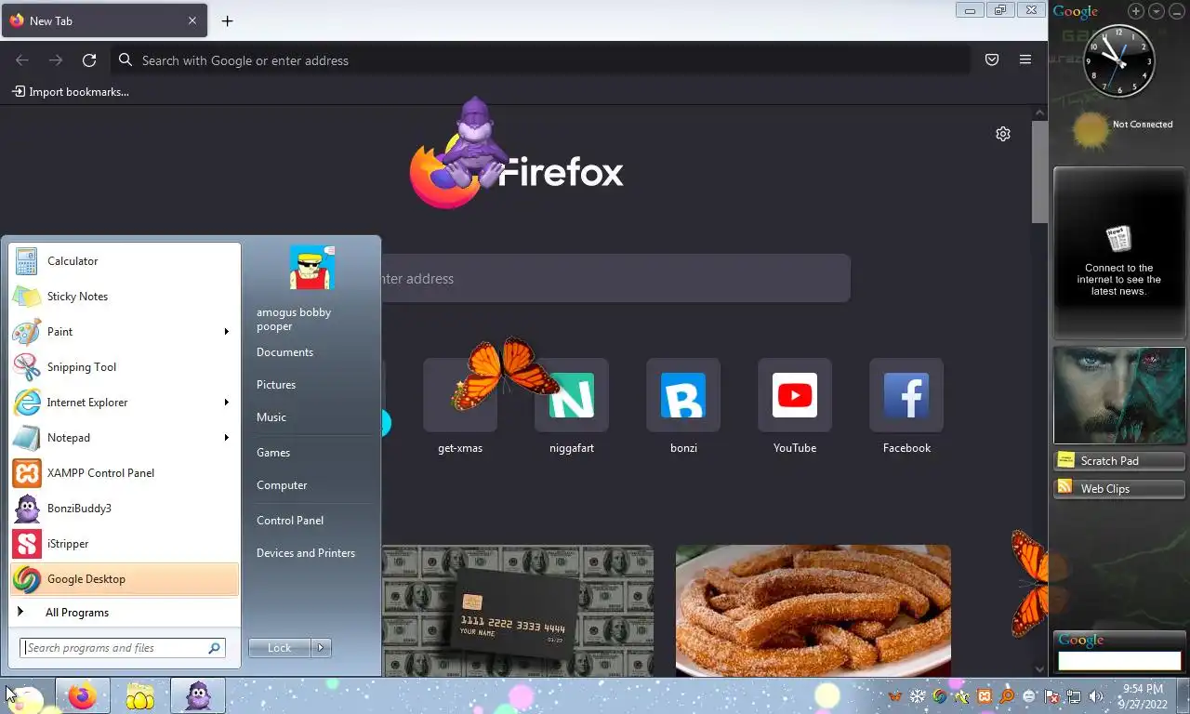
Task: Click the analog clock gadget
Action: (1119, 60)
